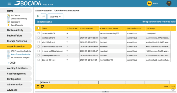This screenshot has height=93, width=177.
Task: Click the laura username link
Action: 155,3
